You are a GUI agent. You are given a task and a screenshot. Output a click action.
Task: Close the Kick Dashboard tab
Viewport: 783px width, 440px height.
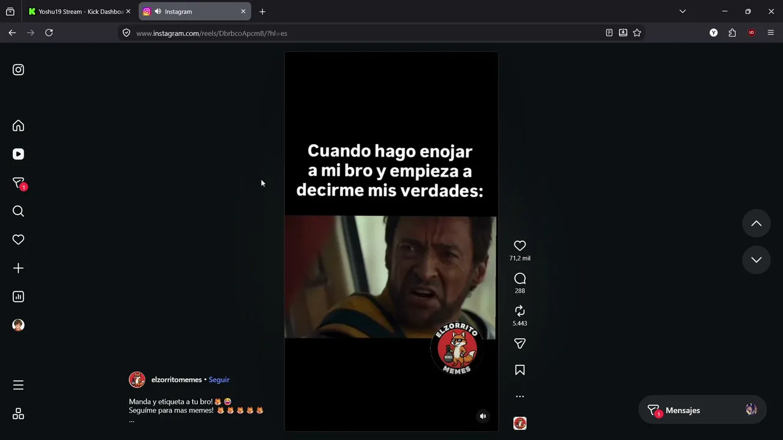click(128, 12)
